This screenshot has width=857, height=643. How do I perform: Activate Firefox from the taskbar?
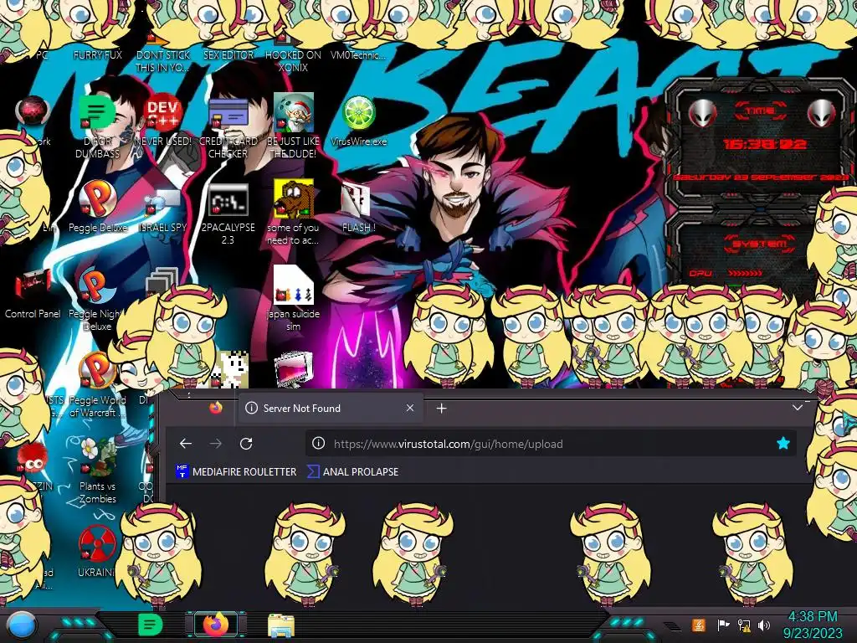tap(216, 625)
